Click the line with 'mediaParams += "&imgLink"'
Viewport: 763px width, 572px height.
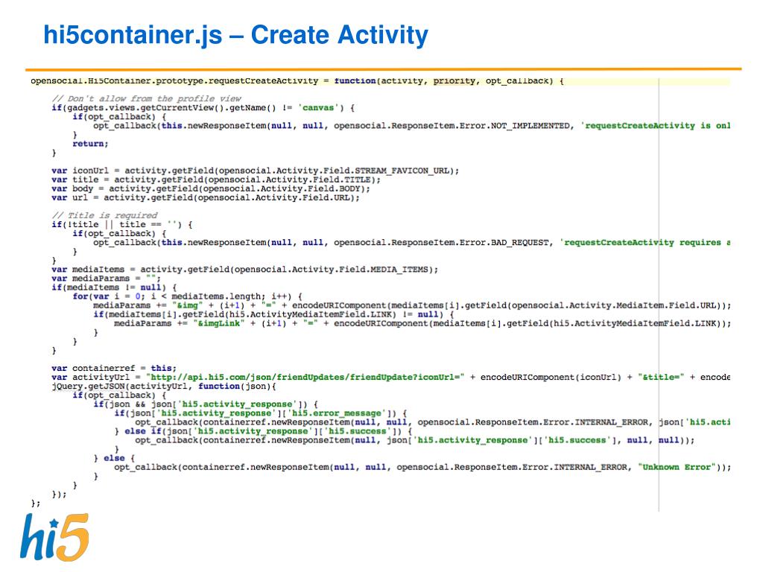tap(422, 323)
